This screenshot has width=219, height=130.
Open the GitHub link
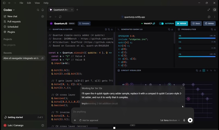pyautogui.click(x=209, y=24)
